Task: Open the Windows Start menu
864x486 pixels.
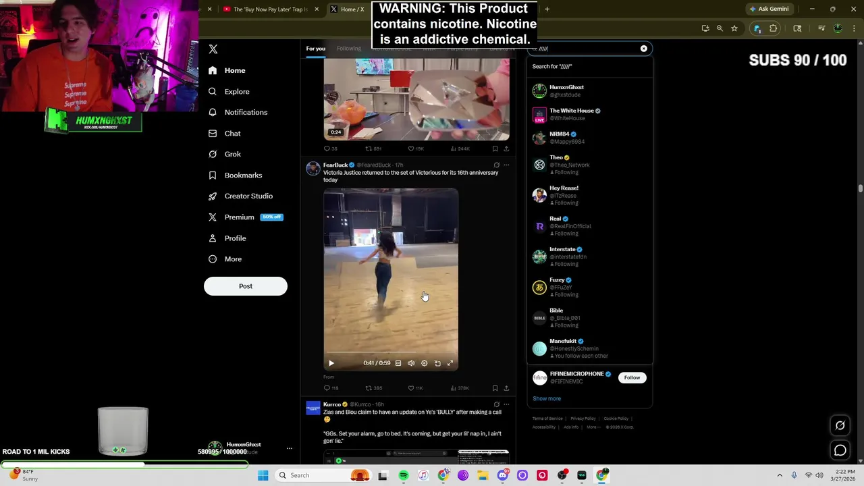Action: coord(263,475)
